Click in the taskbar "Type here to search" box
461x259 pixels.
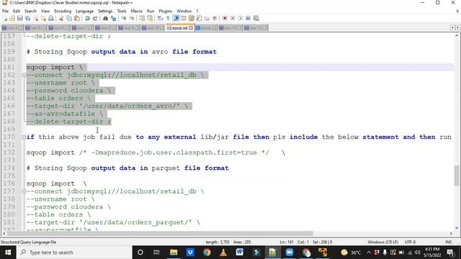[x=74, y=253]
